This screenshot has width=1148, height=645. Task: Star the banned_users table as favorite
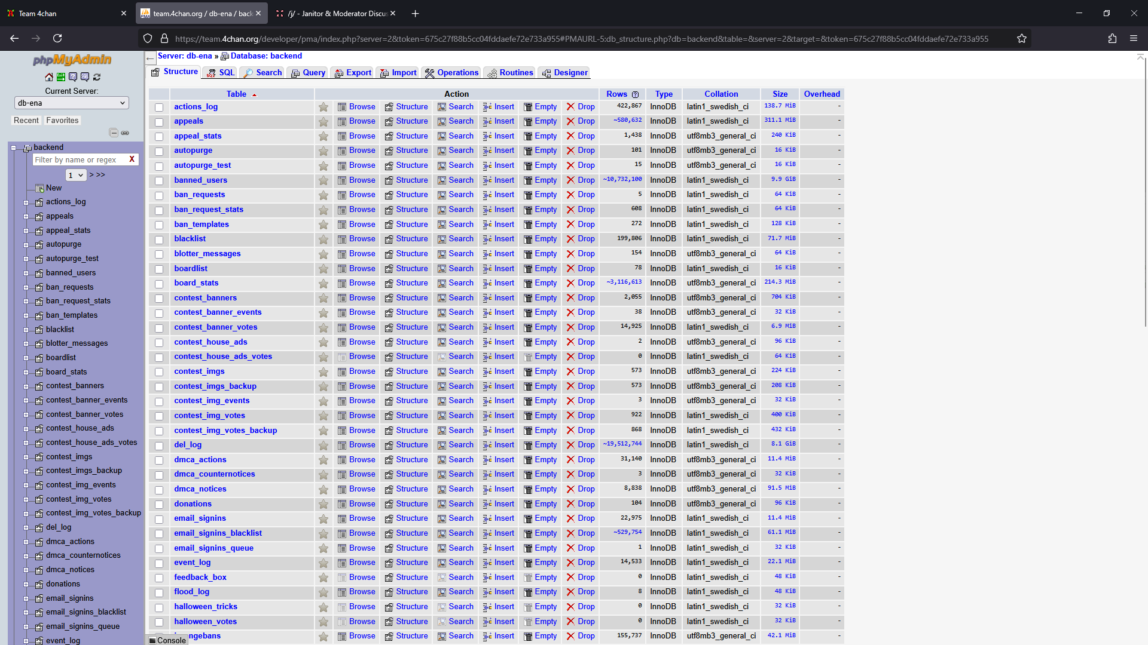(x=323, y=180)
